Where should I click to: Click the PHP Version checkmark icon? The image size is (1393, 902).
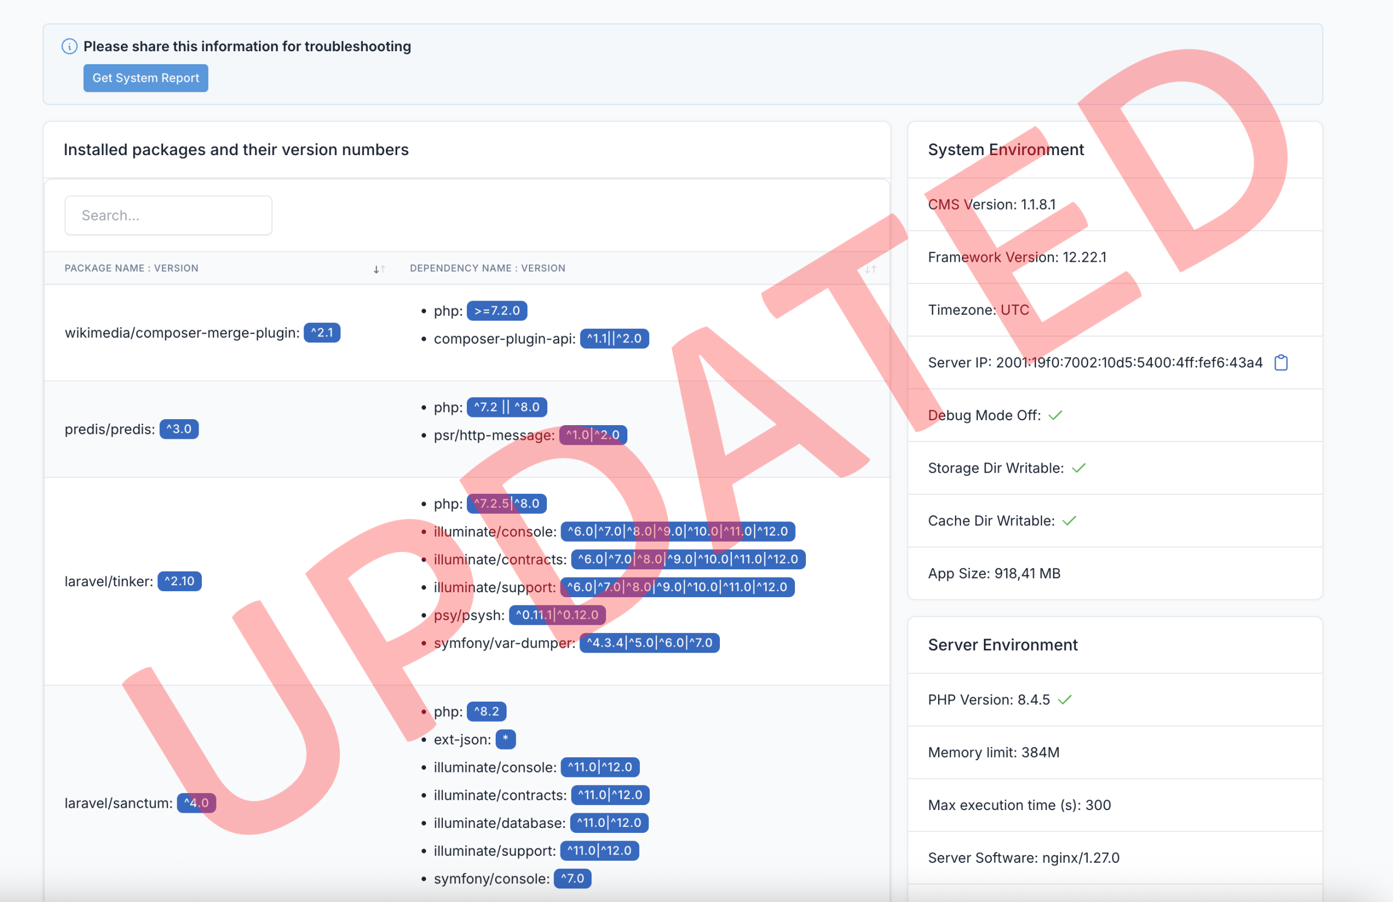coord(1065,700)
